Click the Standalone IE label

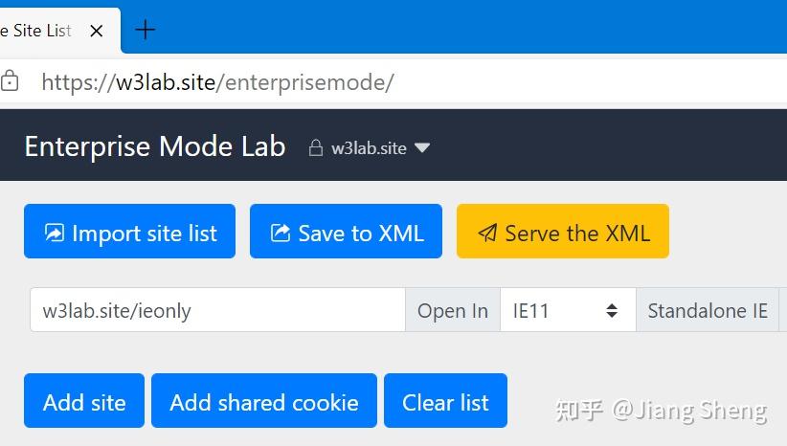coord(708,310)
